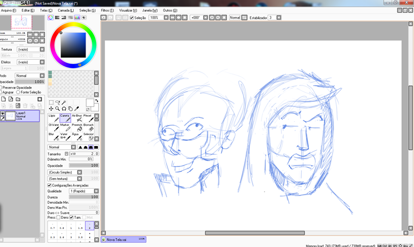Open the Camada menu
The image size is (414, 247).
click(x=65, y=10)
